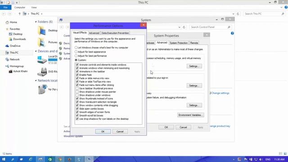Launch Internet Explorer from the taskbar
The height and width of the screenshot is (162, 288).
pos(31,159)
